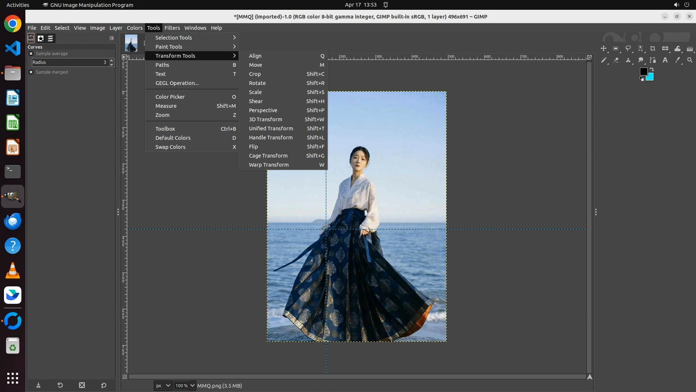Viewport: 696px width, 392px height.
Task: Select the Eraser tool icon
Action: click(616, 60)
